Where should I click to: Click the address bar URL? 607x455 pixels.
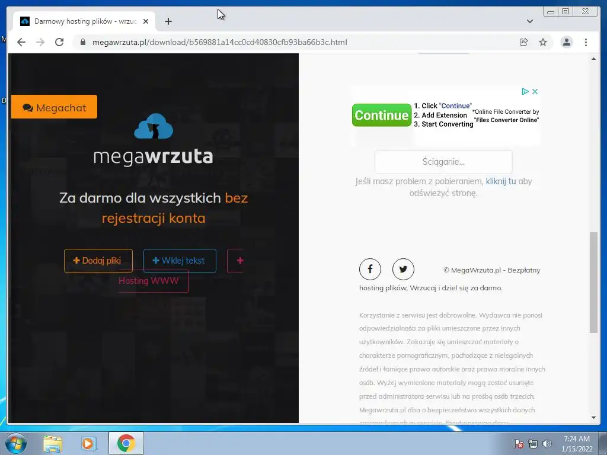click(219, 42)
